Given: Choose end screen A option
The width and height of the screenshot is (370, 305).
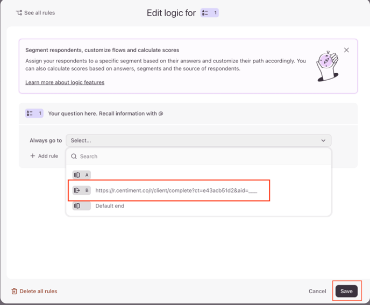Looking at the screenshot, I should (198, 175).
